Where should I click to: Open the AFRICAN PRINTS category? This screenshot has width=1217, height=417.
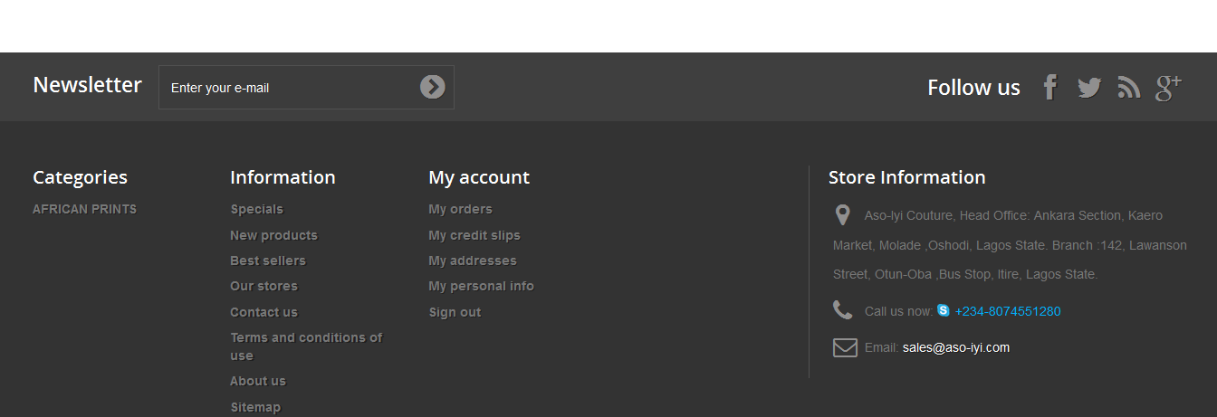[x=84, y=209]
